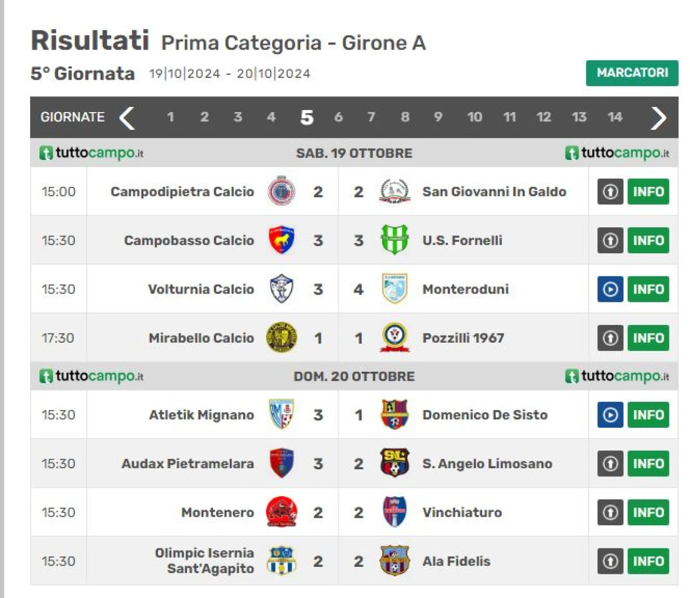Select giornata 4 in the round bar
Viewport: 690px width, 598px height.
[271, 117]
